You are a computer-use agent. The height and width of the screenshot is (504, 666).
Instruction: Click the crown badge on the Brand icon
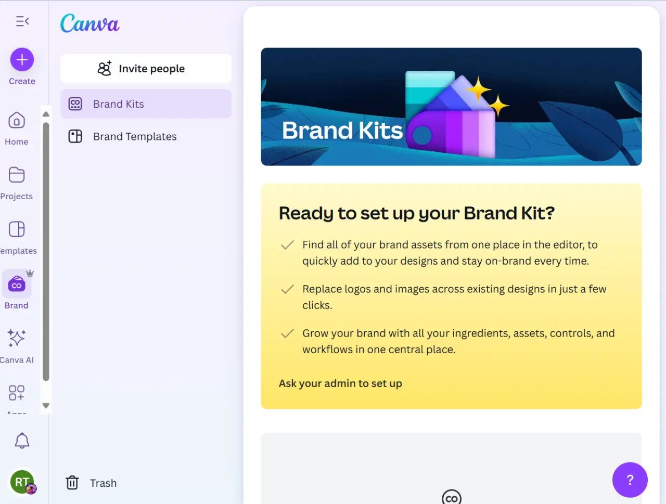click(x=30, y=273)
